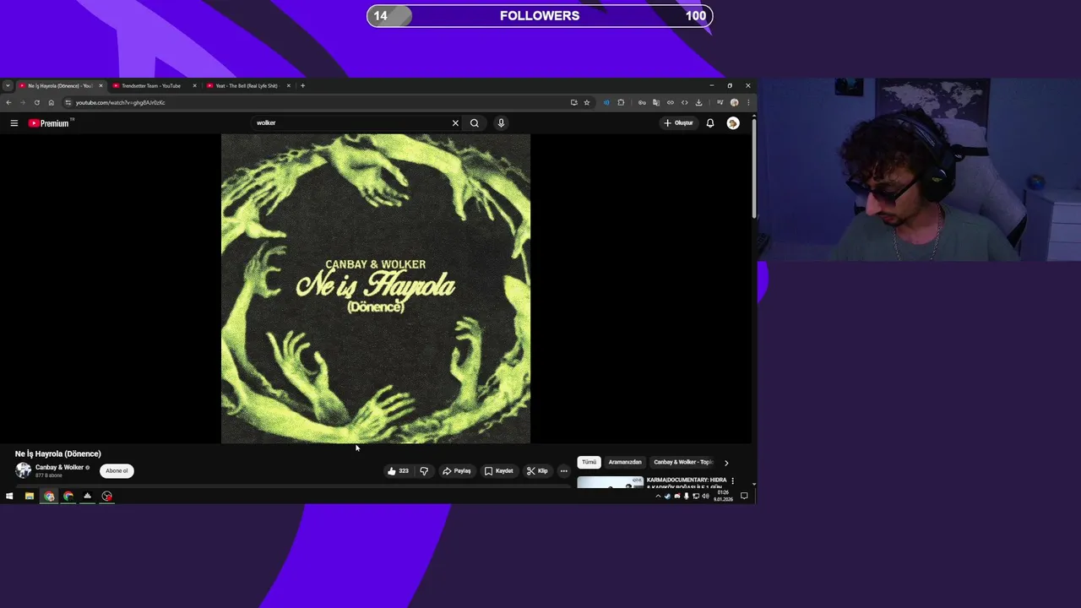The width and height of the screenshot is (1081, 608).
Task: Open YouTube notifications bell
Action: tap(710, 123)
